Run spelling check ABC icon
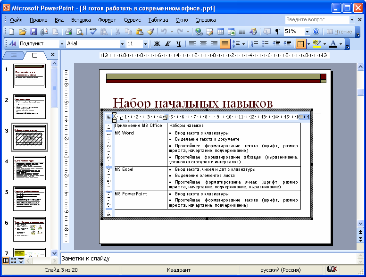 point(93,32)
